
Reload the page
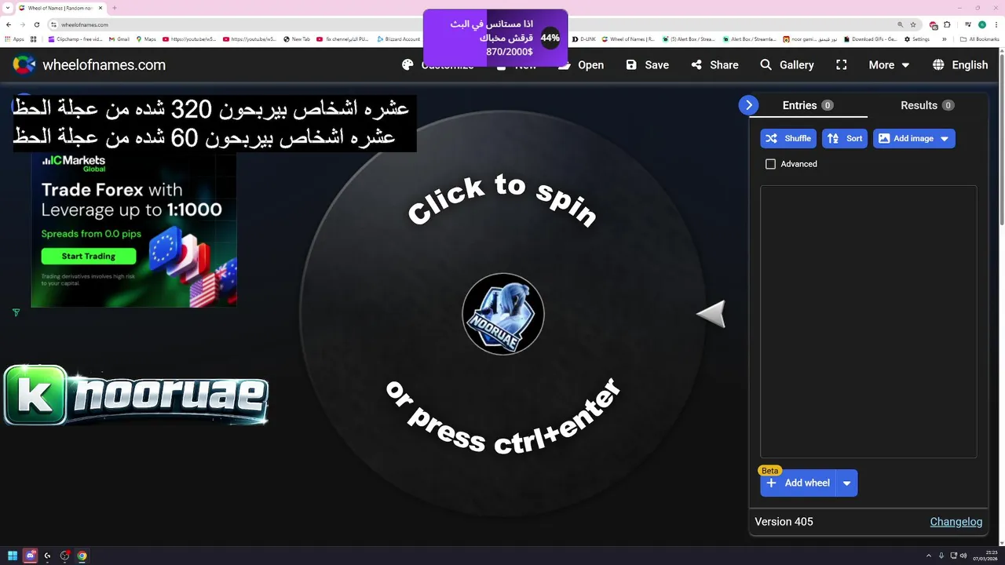[x=36, y=24]
